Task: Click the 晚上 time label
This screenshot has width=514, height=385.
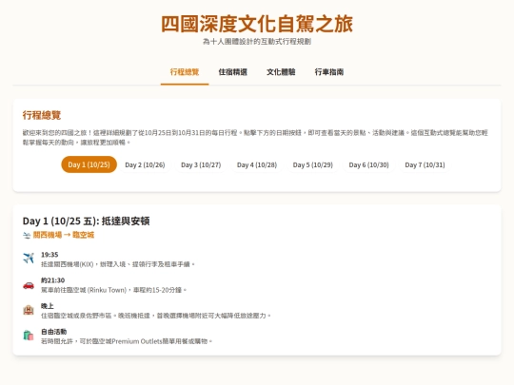Action: [x=48, y=306]
